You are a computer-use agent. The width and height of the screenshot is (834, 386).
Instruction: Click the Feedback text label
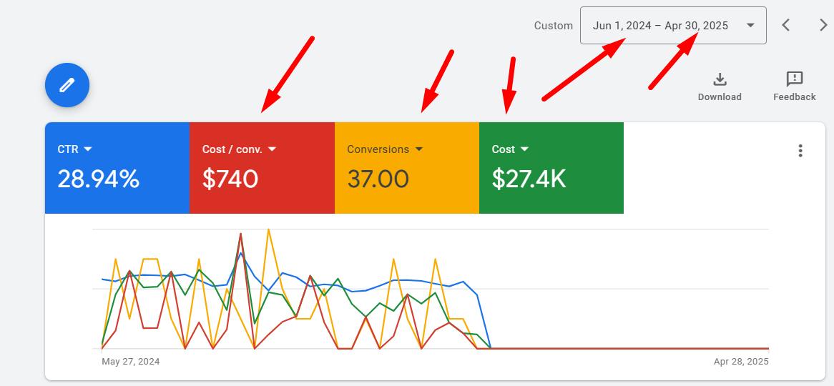tap(794, 97)
